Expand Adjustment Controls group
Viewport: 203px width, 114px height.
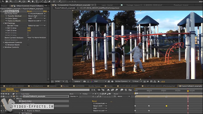click(x=3, y=42)
